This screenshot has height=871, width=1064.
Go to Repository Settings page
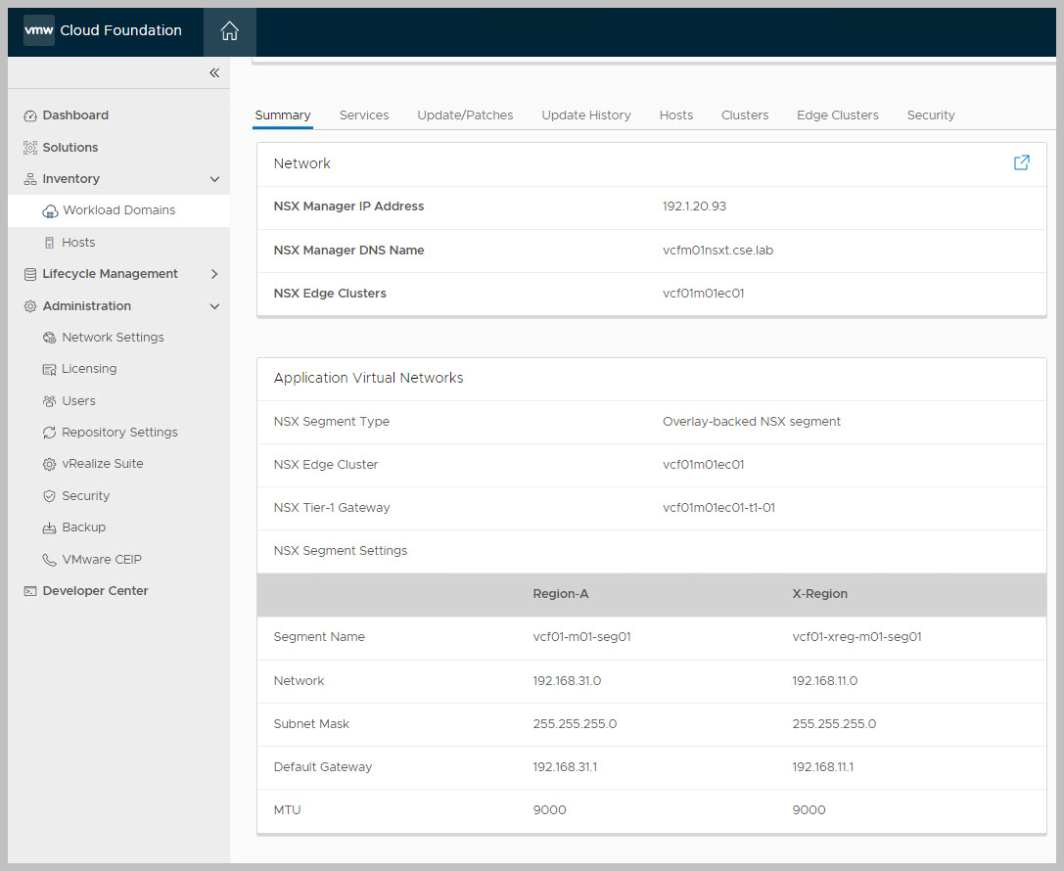point(119,433)
